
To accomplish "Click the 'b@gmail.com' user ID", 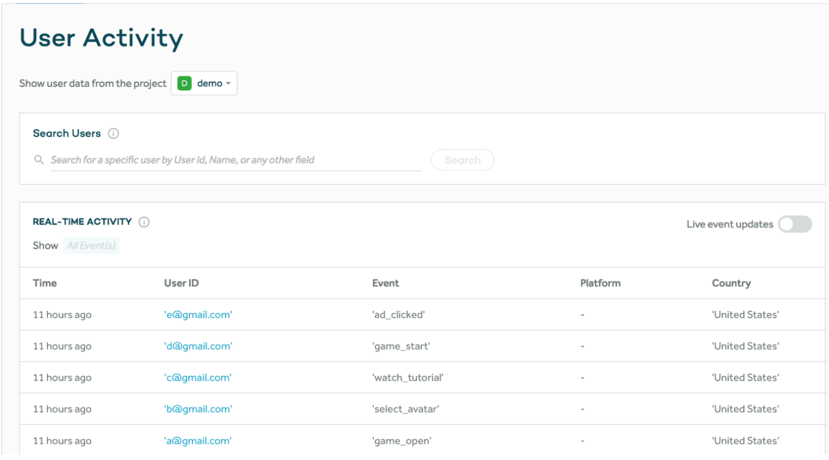I will click(198, 409).
